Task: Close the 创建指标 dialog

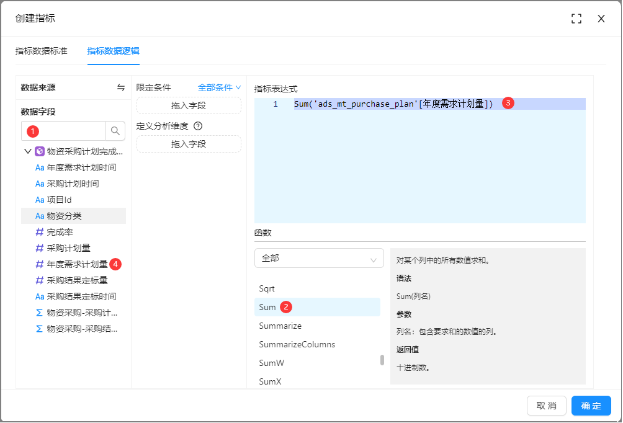Action: (601, 19)
